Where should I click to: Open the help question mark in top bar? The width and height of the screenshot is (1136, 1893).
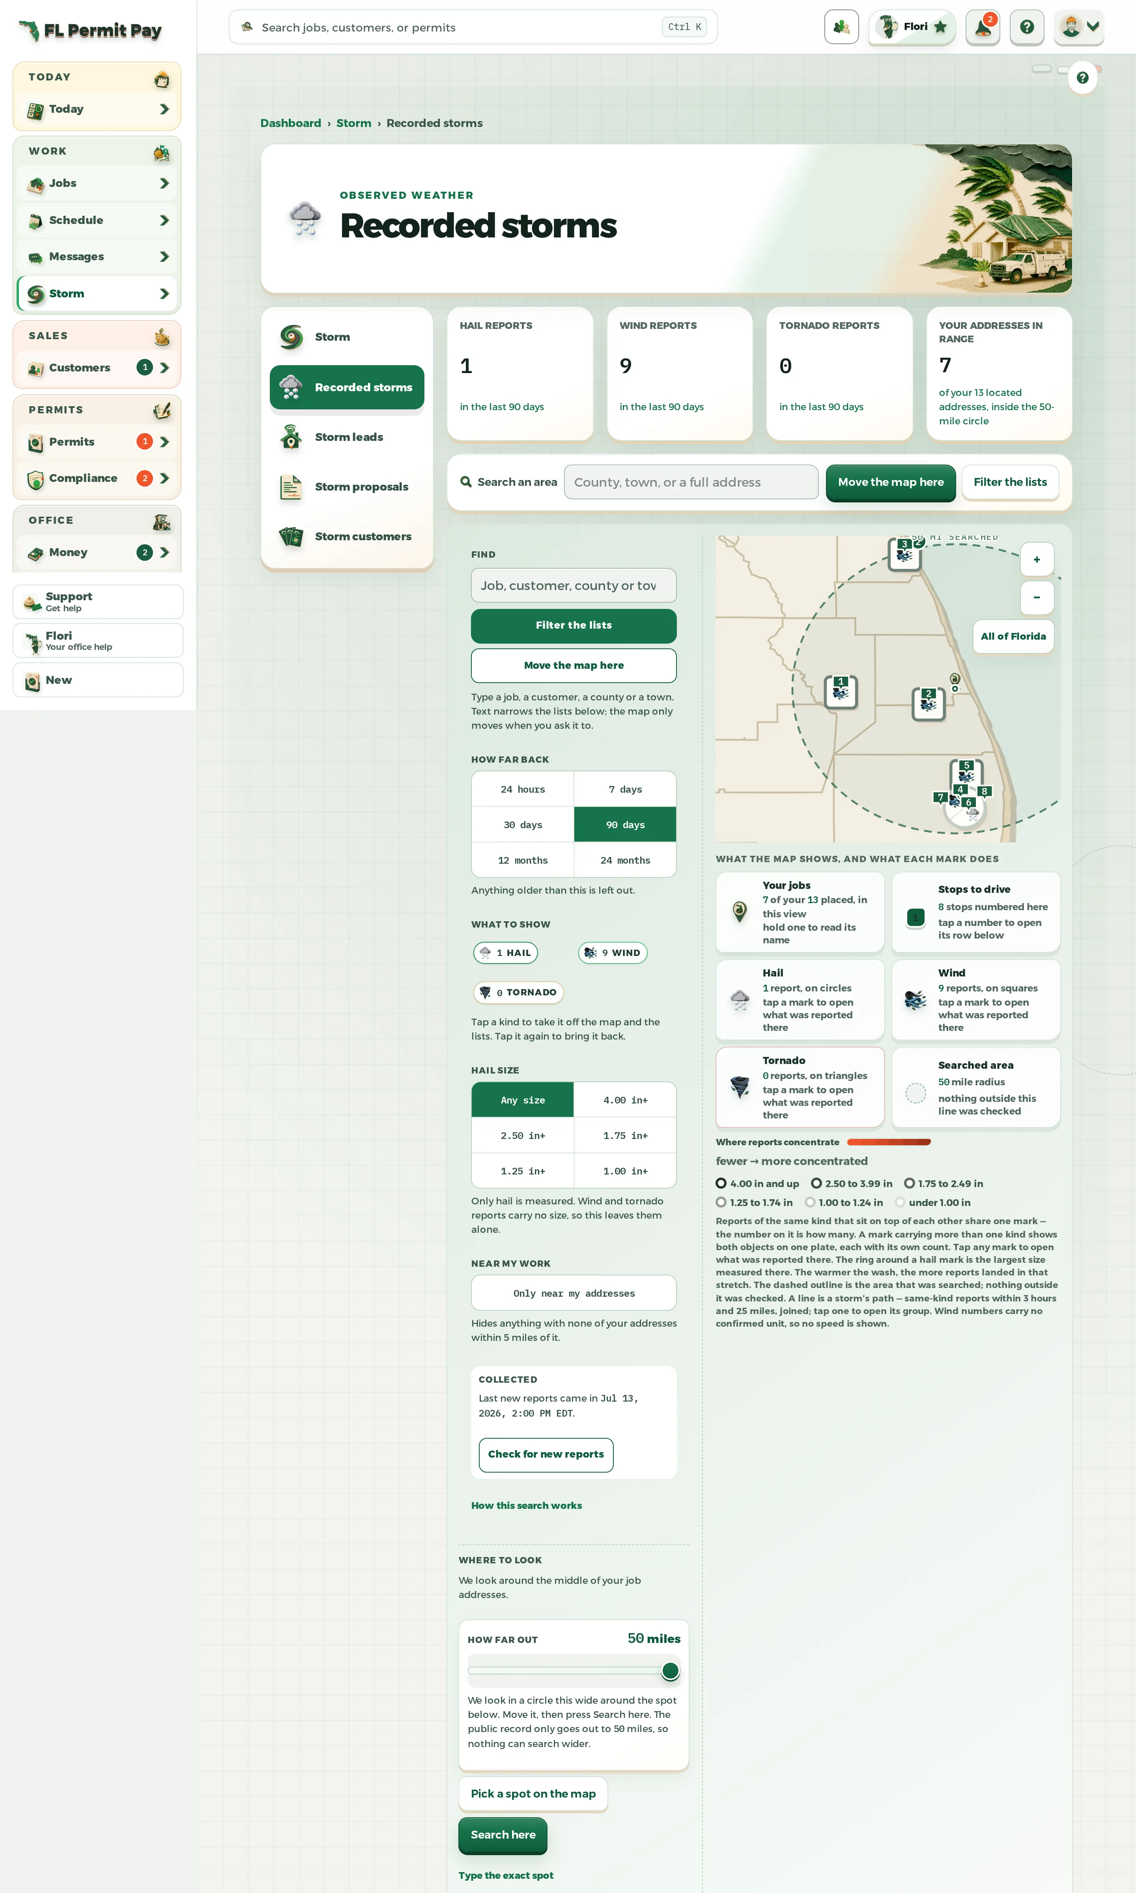tap(1026, 27)
